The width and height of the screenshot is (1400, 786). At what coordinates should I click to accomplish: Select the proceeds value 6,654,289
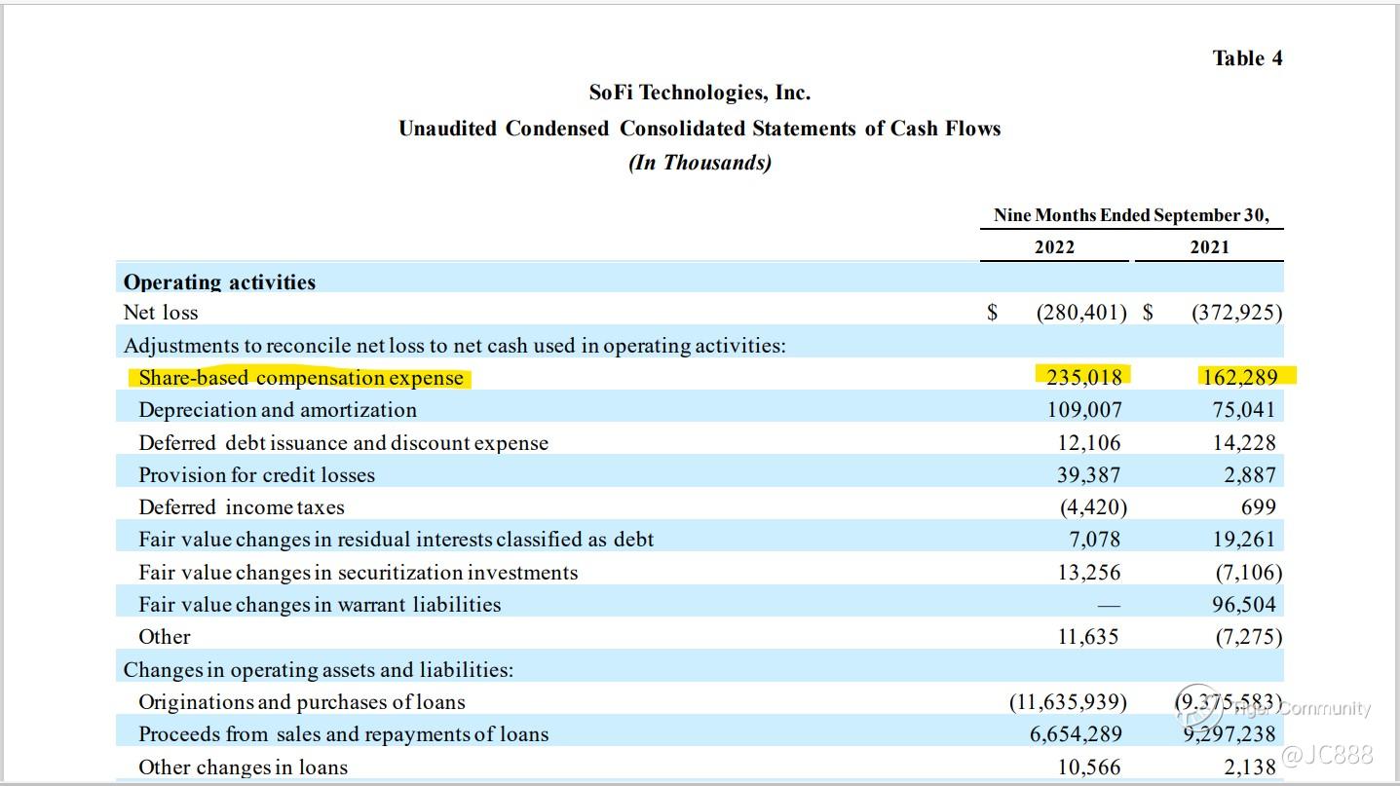point(1076,734)
